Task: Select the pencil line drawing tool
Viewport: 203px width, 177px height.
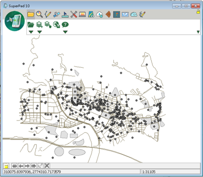Action: [x=48, y=14]
